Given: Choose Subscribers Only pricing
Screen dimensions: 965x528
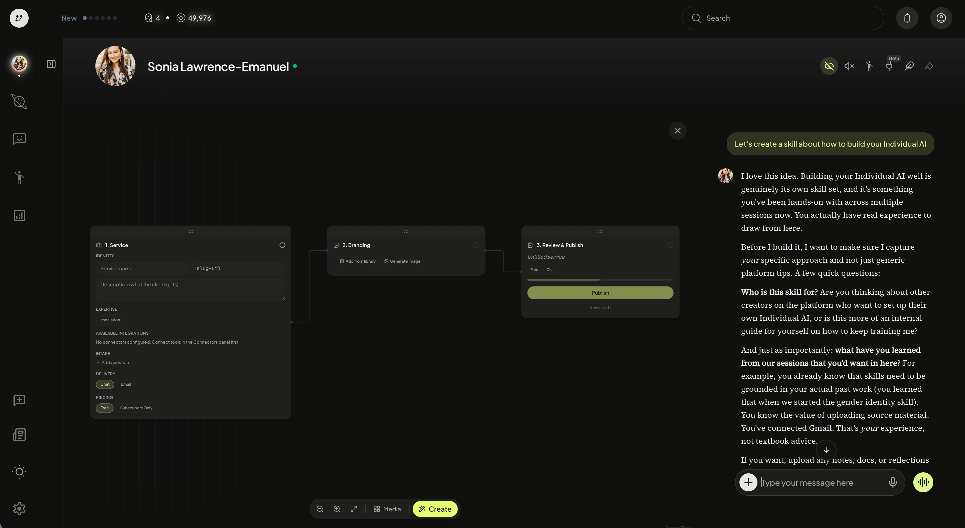Looking at the screenshot, I should point(136,408).
